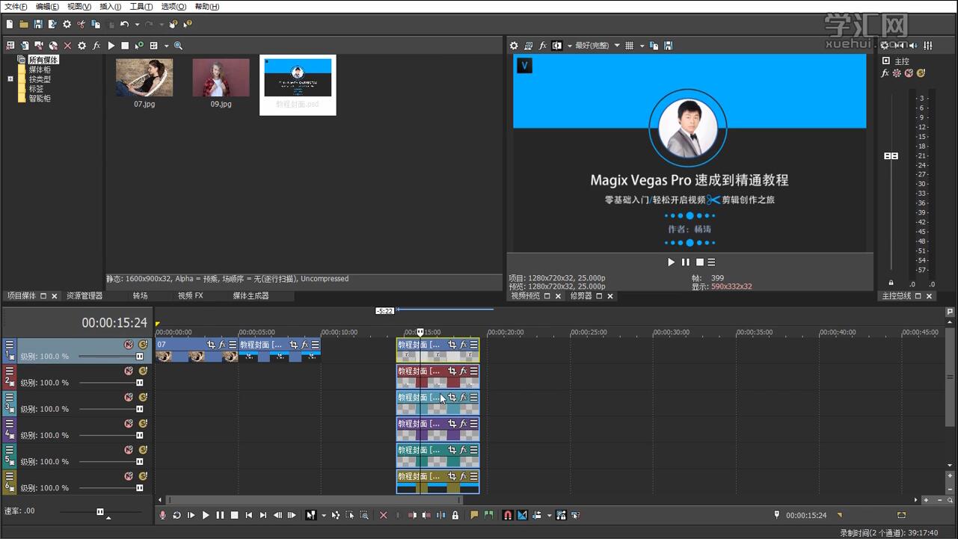958x539 pixels.
Task: Open the 文件(F) menu
Action: 16,7
